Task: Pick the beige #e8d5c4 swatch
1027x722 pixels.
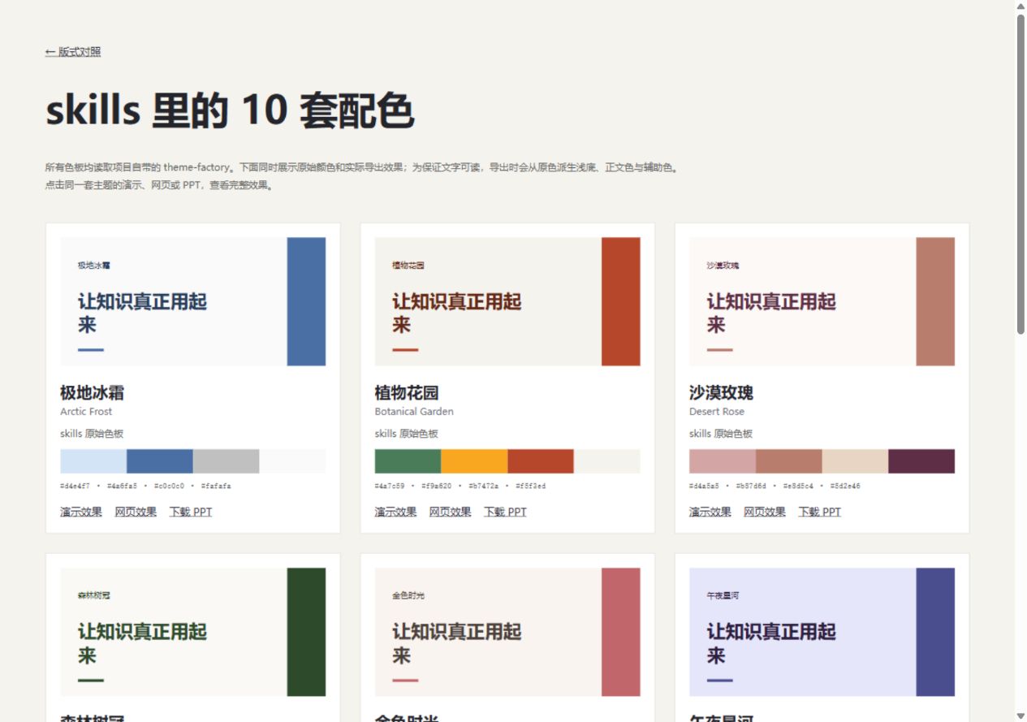Action: point(855,461)
